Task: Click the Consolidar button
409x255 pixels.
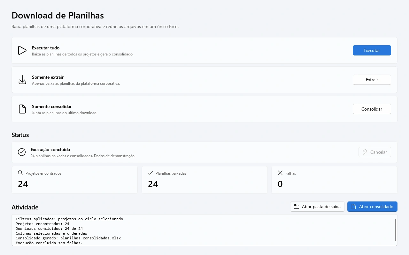Action: [372, 109]
